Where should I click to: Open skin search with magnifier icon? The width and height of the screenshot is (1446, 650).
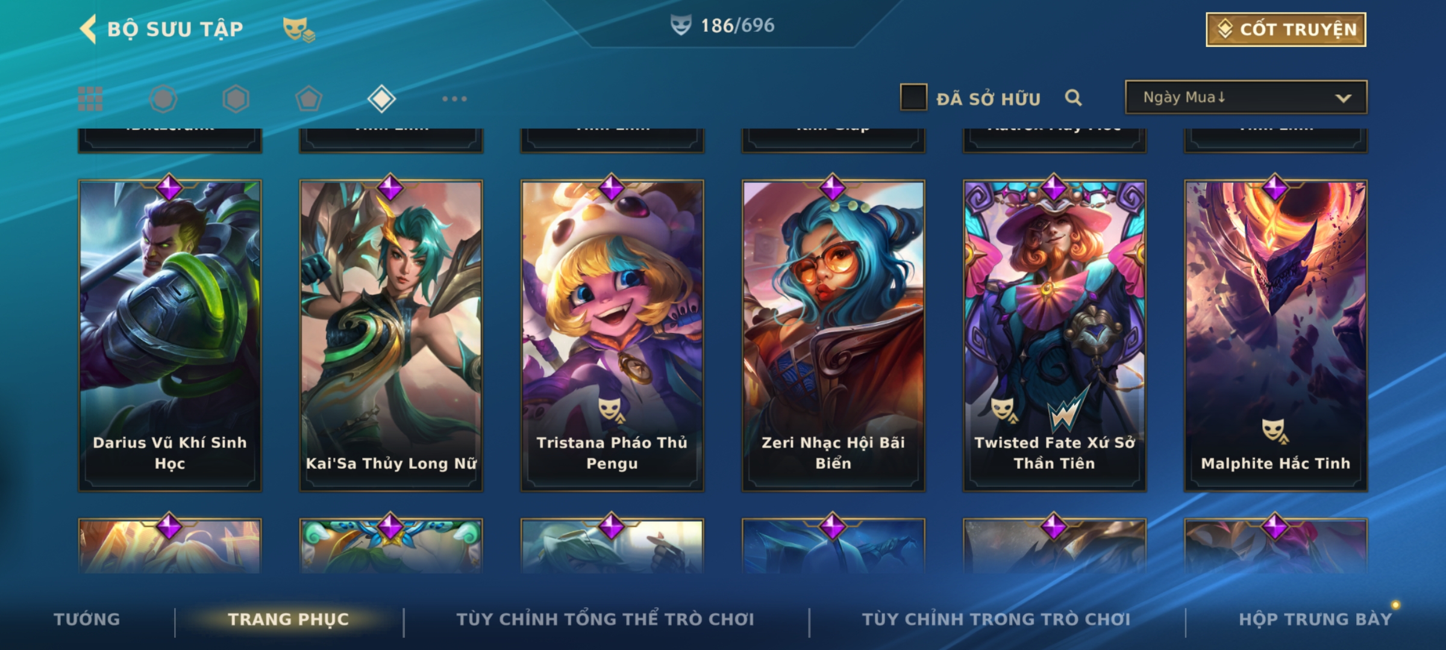(1073, 97)
